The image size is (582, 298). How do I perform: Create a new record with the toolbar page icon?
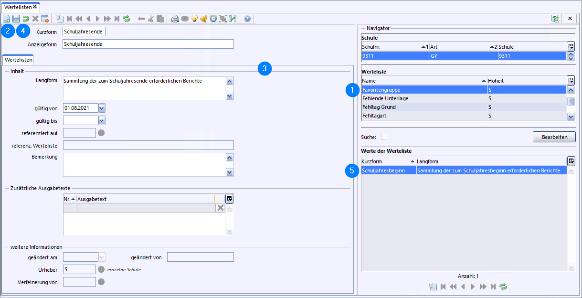point(7,19)
